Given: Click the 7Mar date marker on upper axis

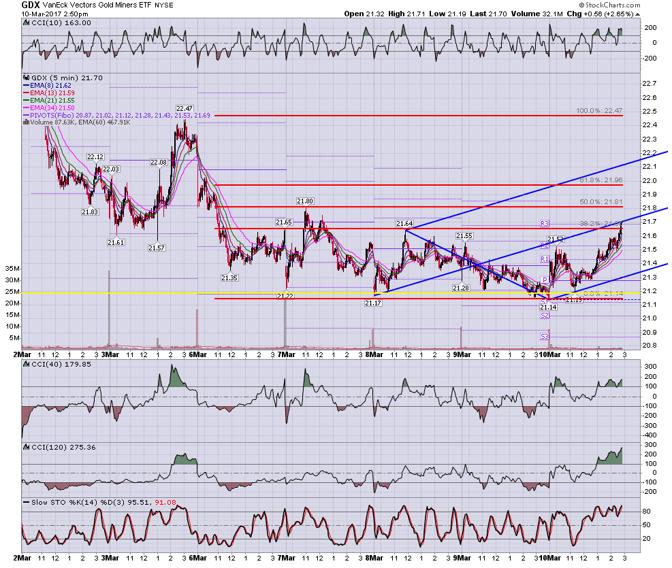Looking at the screenshot, I should pyautogui.click(x=286, y=354).
